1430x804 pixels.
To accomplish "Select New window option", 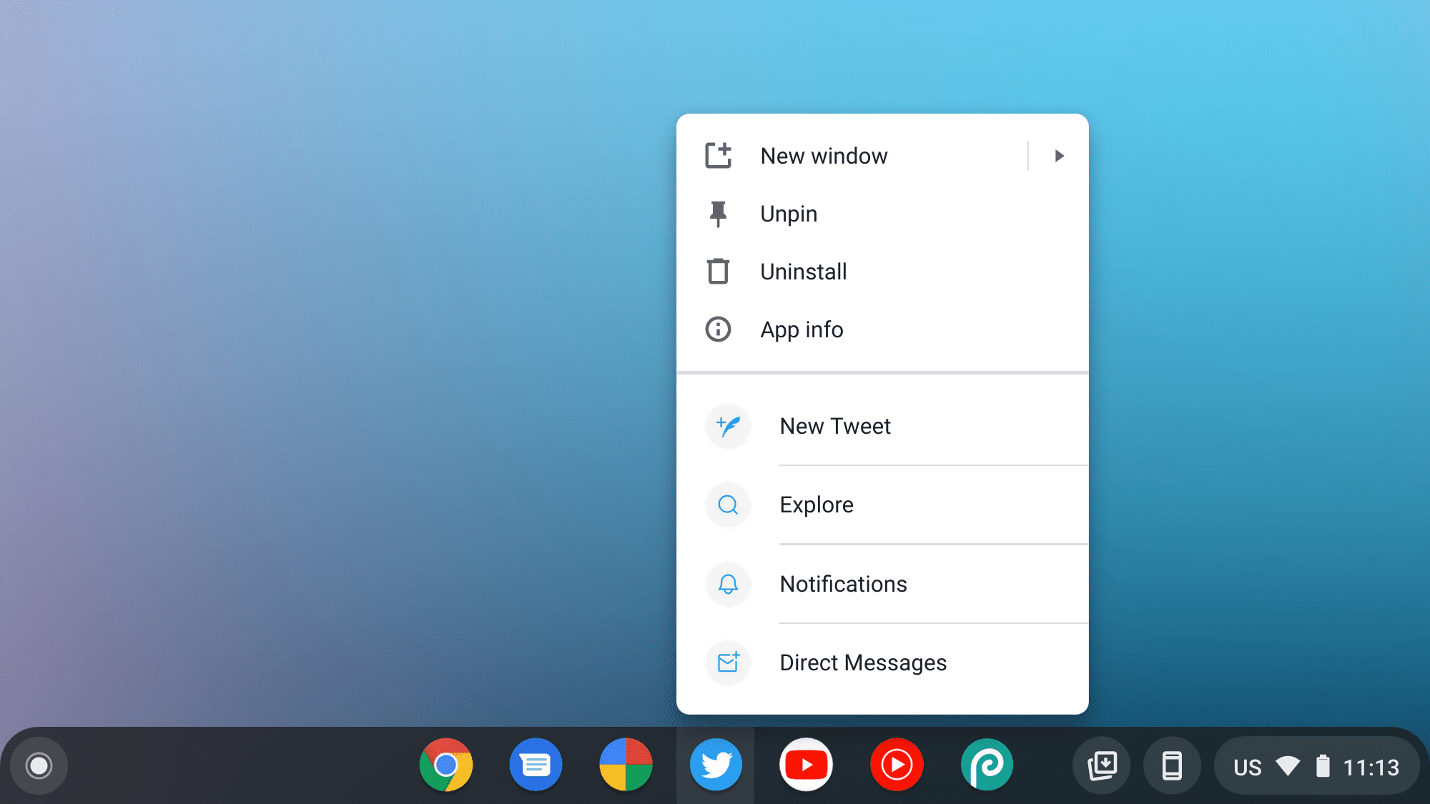I will point(824,155).
